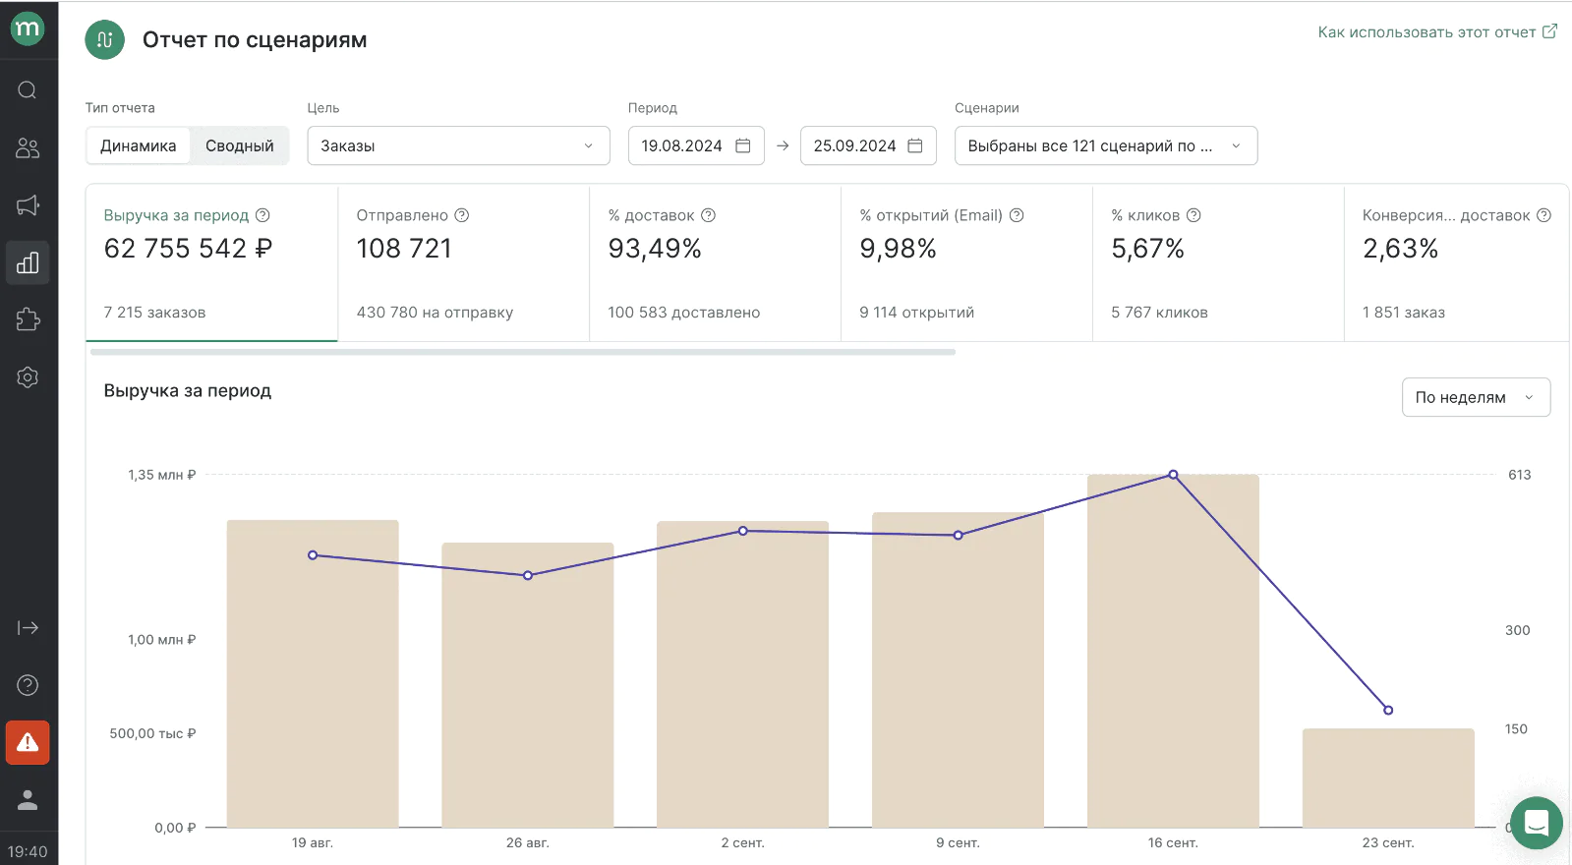Open the red warning alert icon
This screenshot has width=1572, height=865.
(28, 742)
